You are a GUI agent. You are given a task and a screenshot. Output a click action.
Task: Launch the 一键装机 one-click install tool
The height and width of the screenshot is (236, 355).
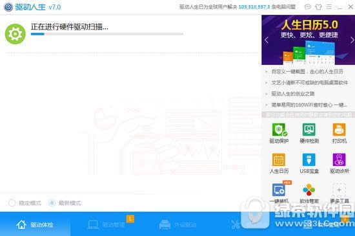[x=279, y=193]
